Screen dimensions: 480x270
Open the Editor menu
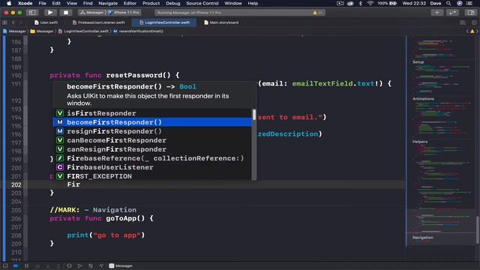click(130, 3)
